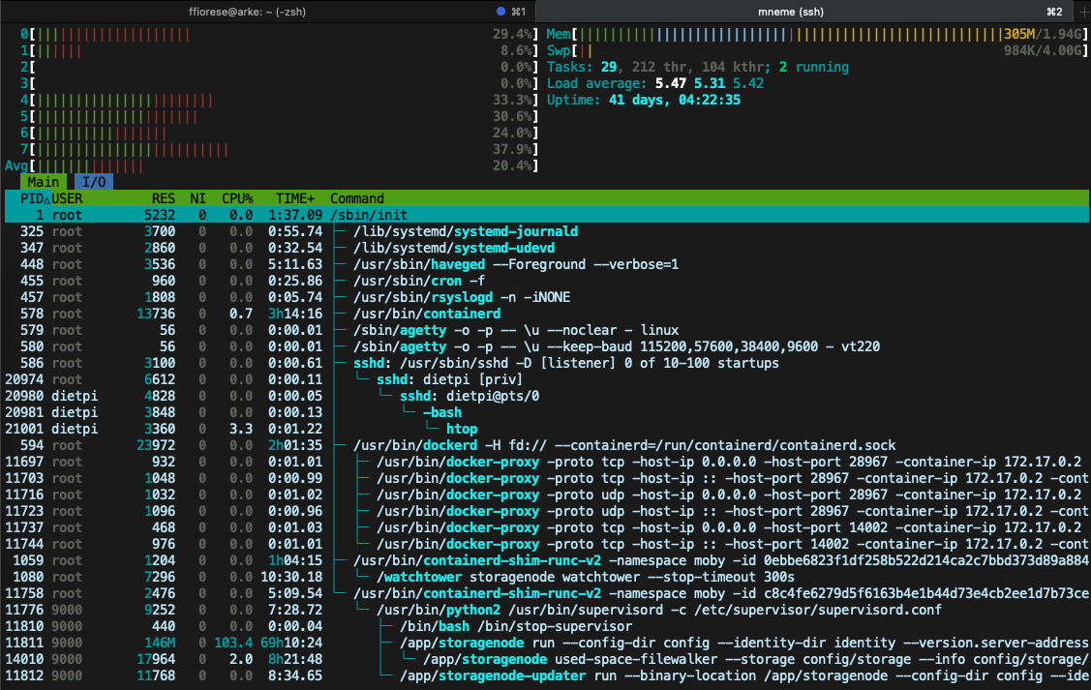The height and width of the screenshot is (690, 1091).
Task: Click the new tab plus button
Action: point(1081,12)
